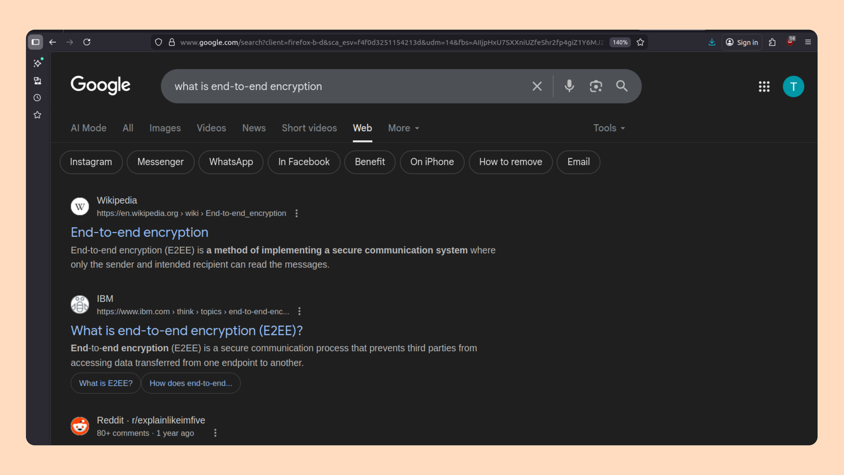
Task: Open Reddit result options menu
Action: click(x=215, y=433)
